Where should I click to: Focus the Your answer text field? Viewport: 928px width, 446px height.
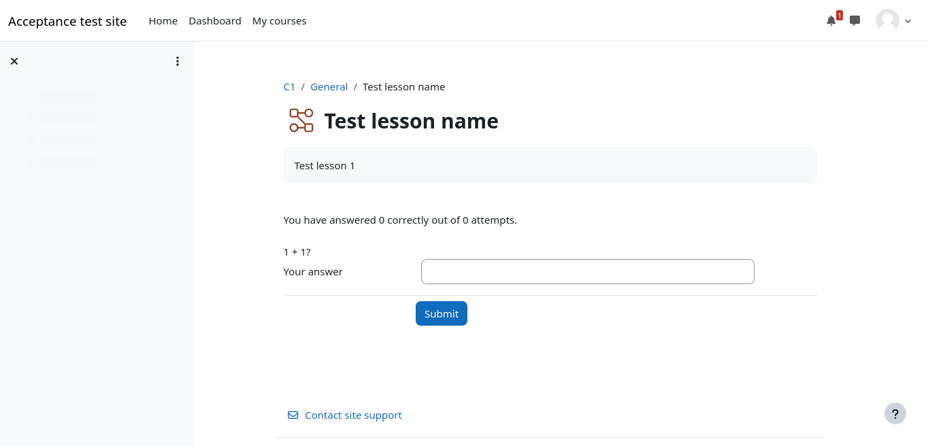coord(587,271)
